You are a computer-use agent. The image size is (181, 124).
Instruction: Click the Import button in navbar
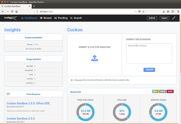(x=164, y=18)
